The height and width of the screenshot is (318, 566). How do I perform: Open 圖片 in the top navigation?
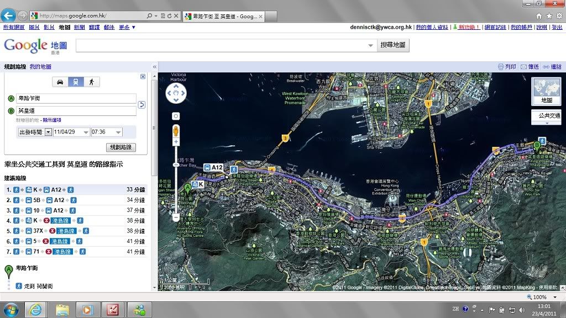tap(34, 27)
